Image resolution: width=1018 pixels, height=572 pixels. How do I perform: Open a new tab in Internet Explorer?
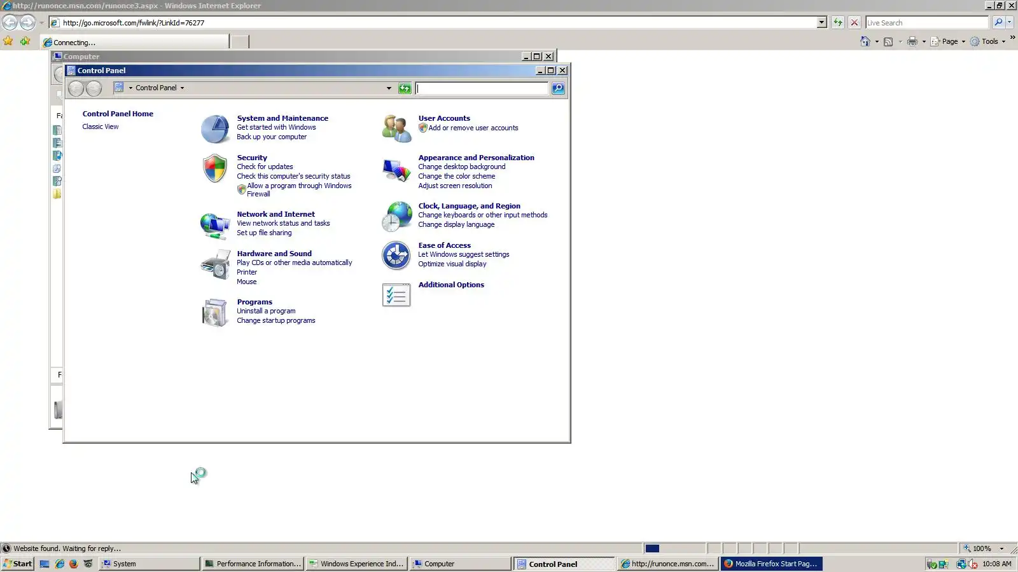click(239, 42)
